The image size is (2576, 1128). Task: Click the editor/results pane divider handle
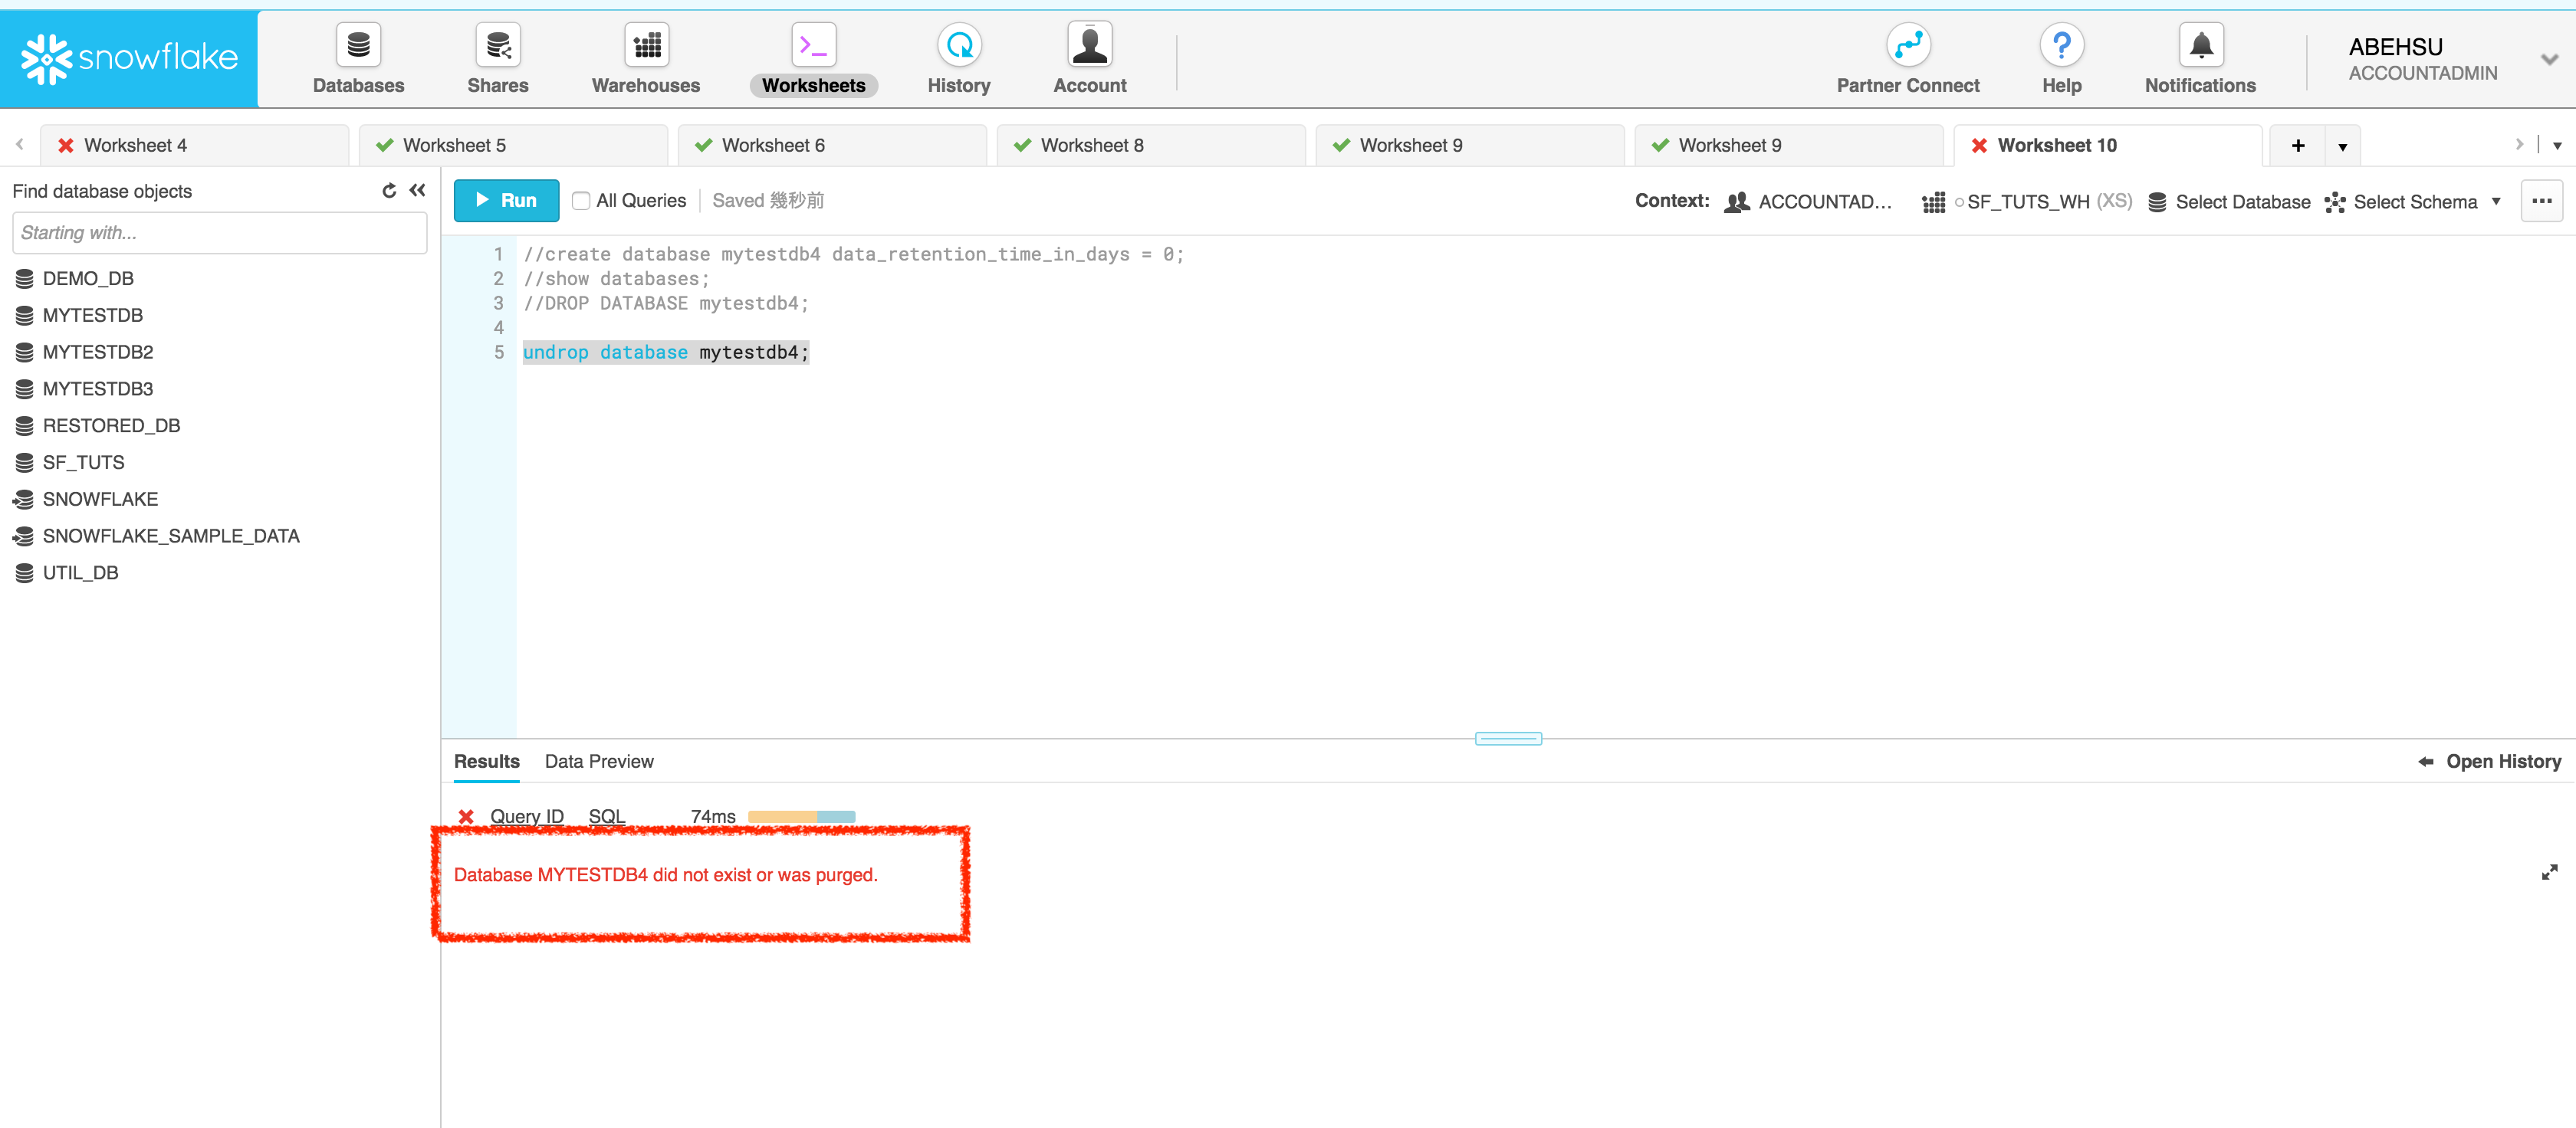click(x=1508, y=739)
